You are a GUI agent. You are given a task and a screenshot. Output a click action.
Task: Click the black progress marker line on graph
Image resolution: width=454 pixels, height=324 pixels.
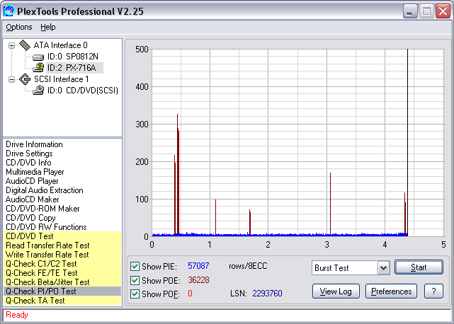point(407,143)
